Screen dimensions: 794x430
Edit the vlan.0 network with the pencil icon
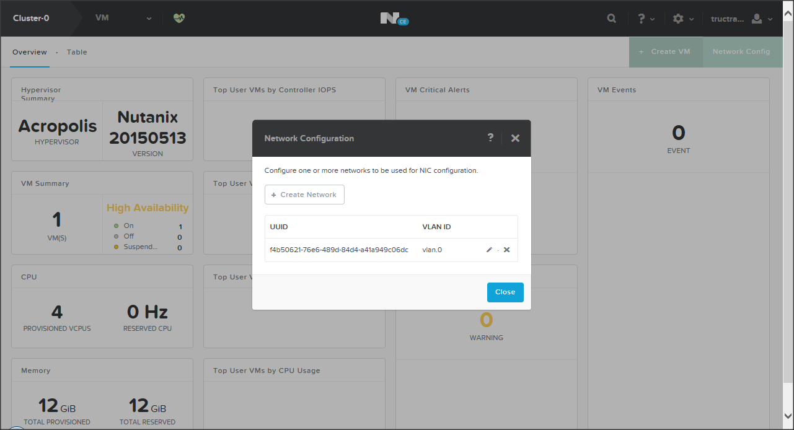point(489,250)
